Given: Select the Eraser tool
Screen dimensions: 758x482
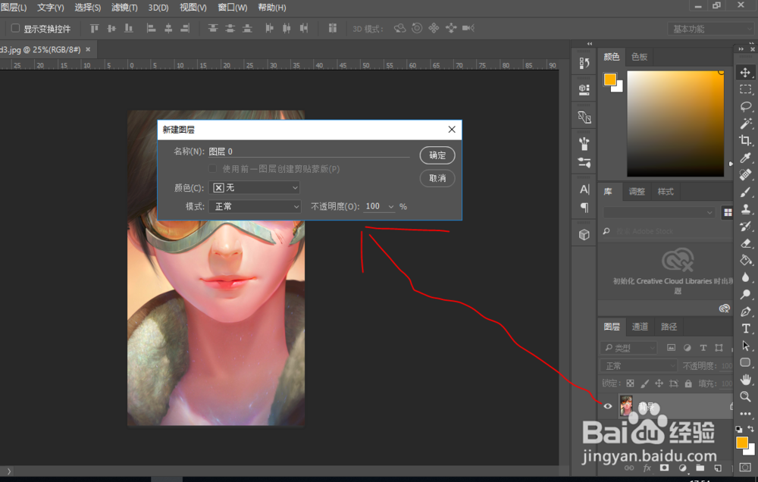Looking at the screenshot, I should coord(745,243).
